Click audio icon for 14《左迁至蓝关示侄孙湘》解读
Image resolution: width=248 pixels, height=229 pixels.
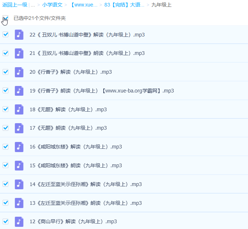[x=19, y=184]
